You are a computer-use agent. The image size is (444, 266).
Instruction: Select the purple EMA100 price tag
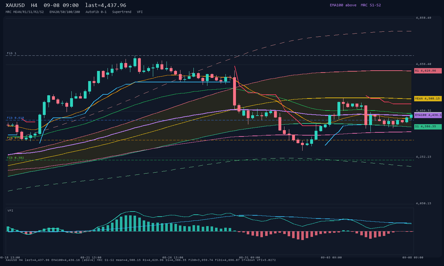pyautogui.click(x=428, y=115)
